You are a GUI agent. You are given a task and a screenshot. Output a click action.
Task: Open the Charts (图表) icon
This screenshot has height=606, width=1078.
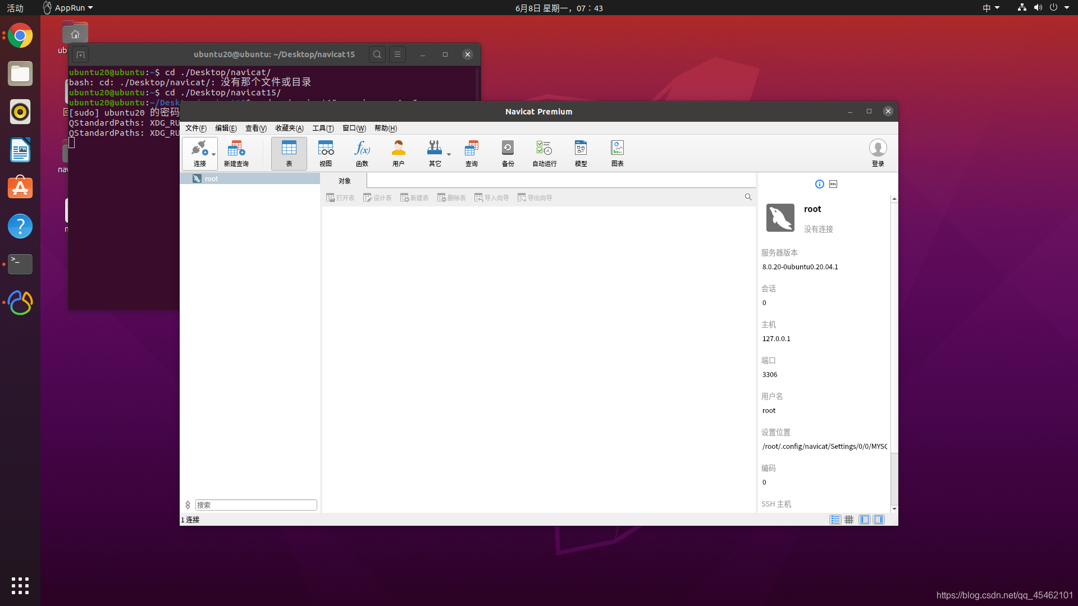[618, 153]
